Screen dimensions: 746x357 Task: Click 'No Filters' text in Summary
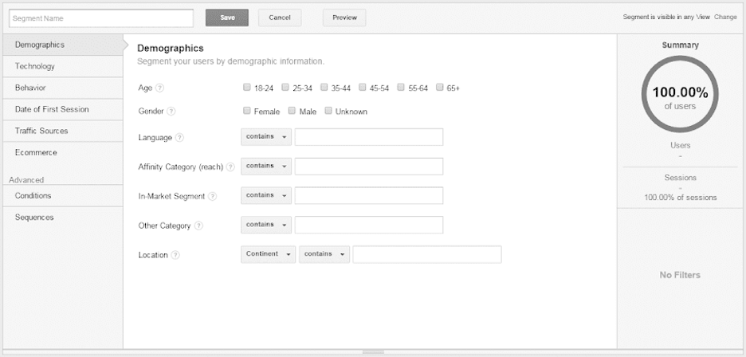[680, 275]
